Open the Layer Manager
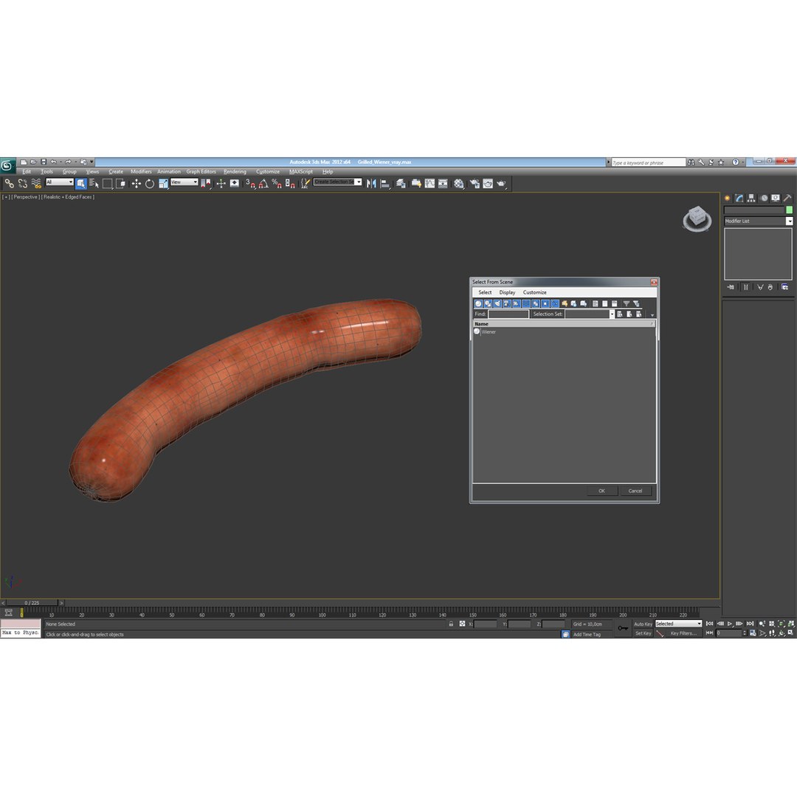 point(401,184)
